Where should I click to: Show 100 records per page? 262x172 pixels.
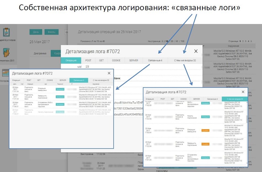click(x=182, y=41)
